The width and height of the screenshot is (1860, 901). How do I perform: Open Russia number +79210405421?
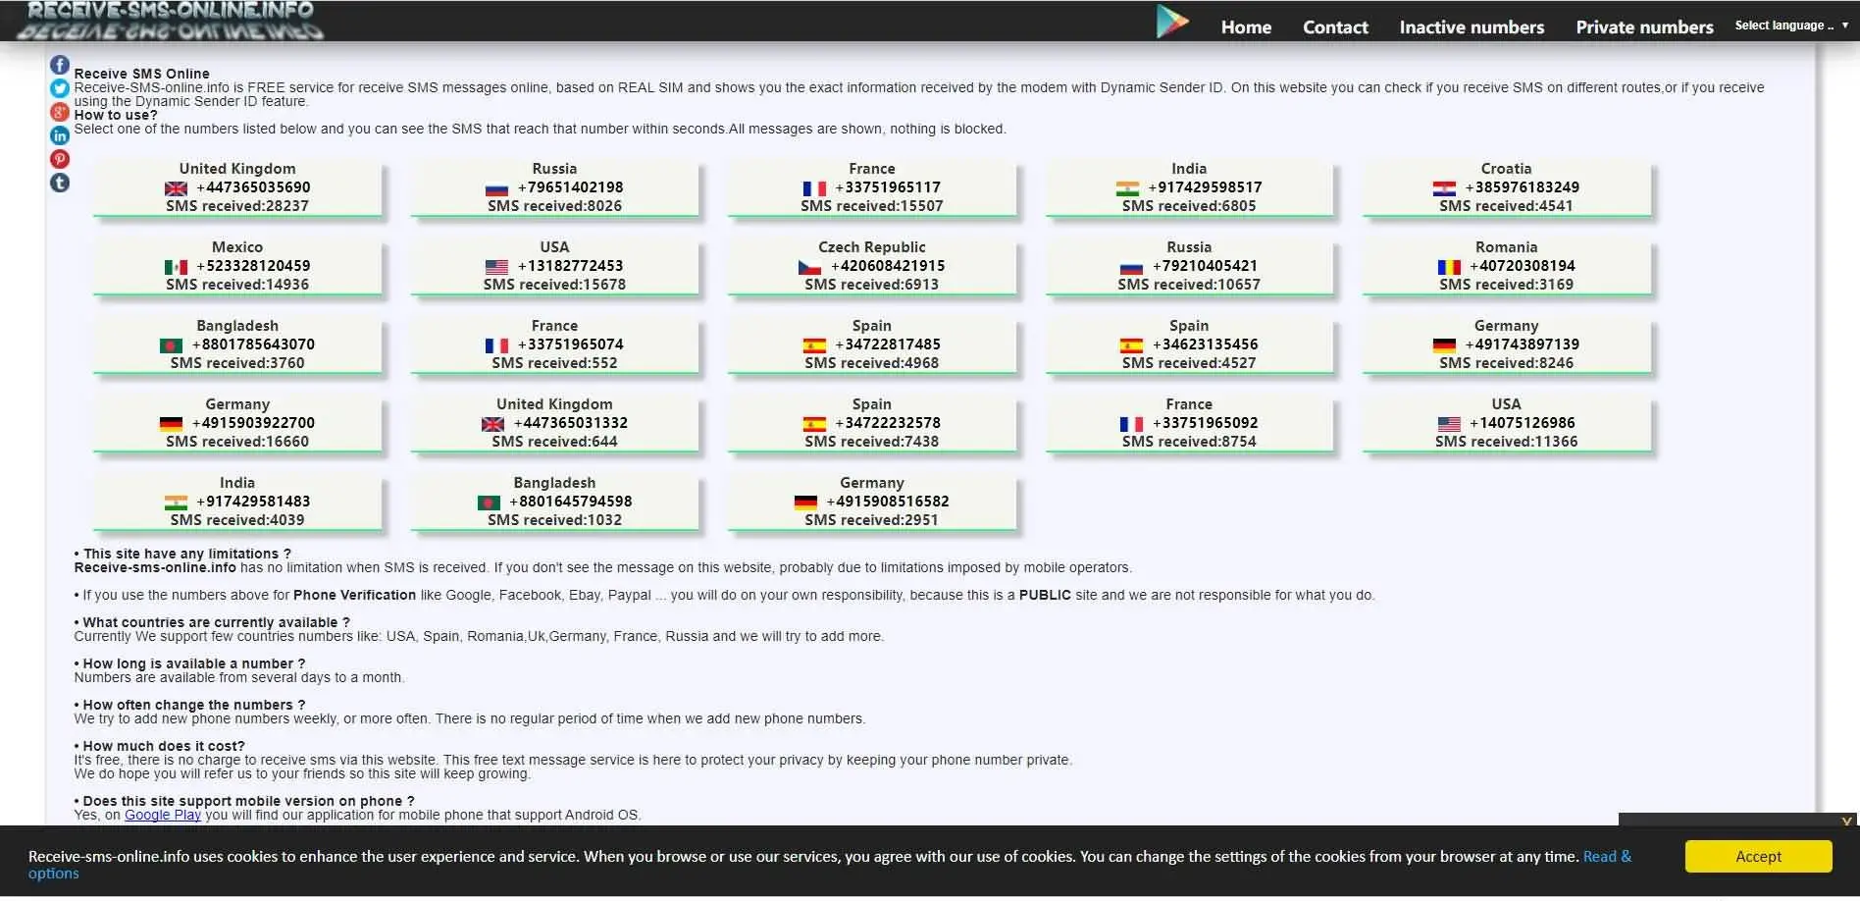point(1189,266)
